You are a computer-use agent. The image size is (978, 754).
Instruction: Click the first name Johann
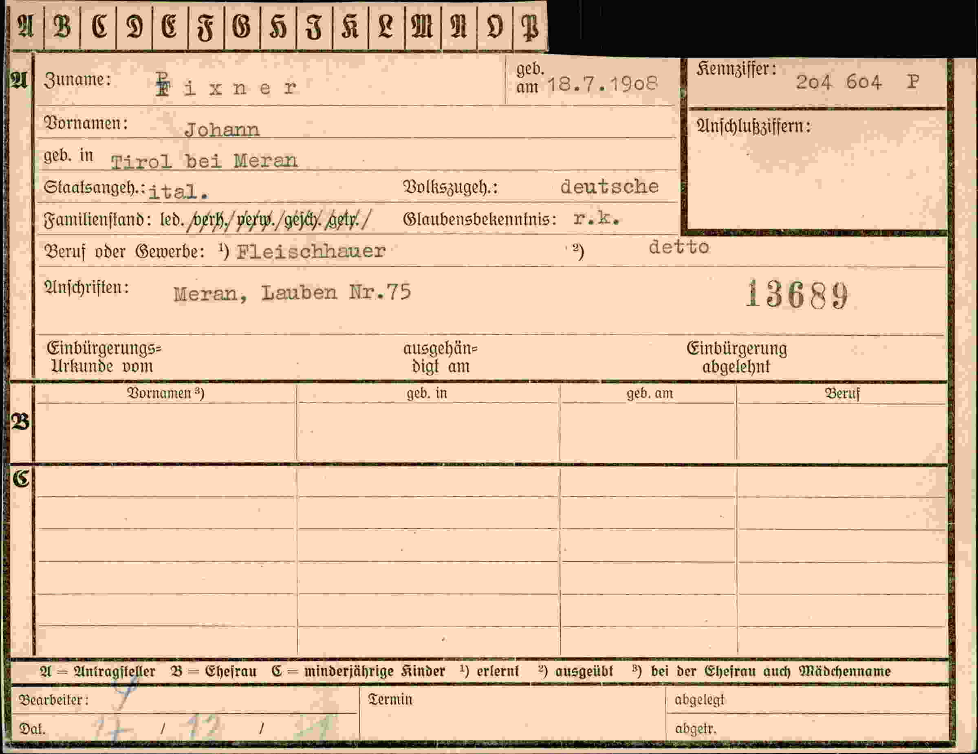pos(222,130)
